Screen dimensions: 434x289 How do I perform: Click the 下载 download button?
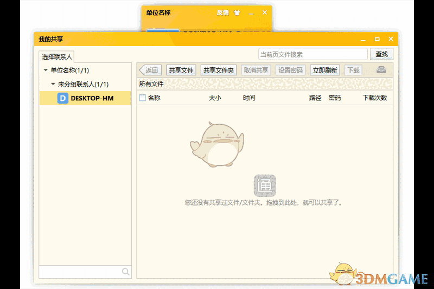tap(354, 70)
